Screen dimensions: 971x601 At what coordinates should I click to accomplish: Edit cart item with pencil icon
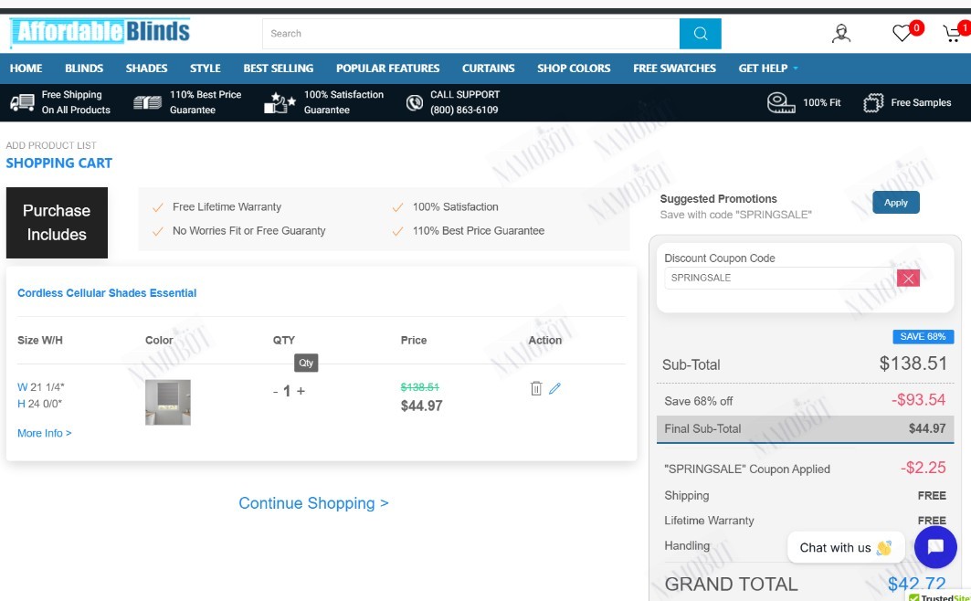click(x=554, y=388)
